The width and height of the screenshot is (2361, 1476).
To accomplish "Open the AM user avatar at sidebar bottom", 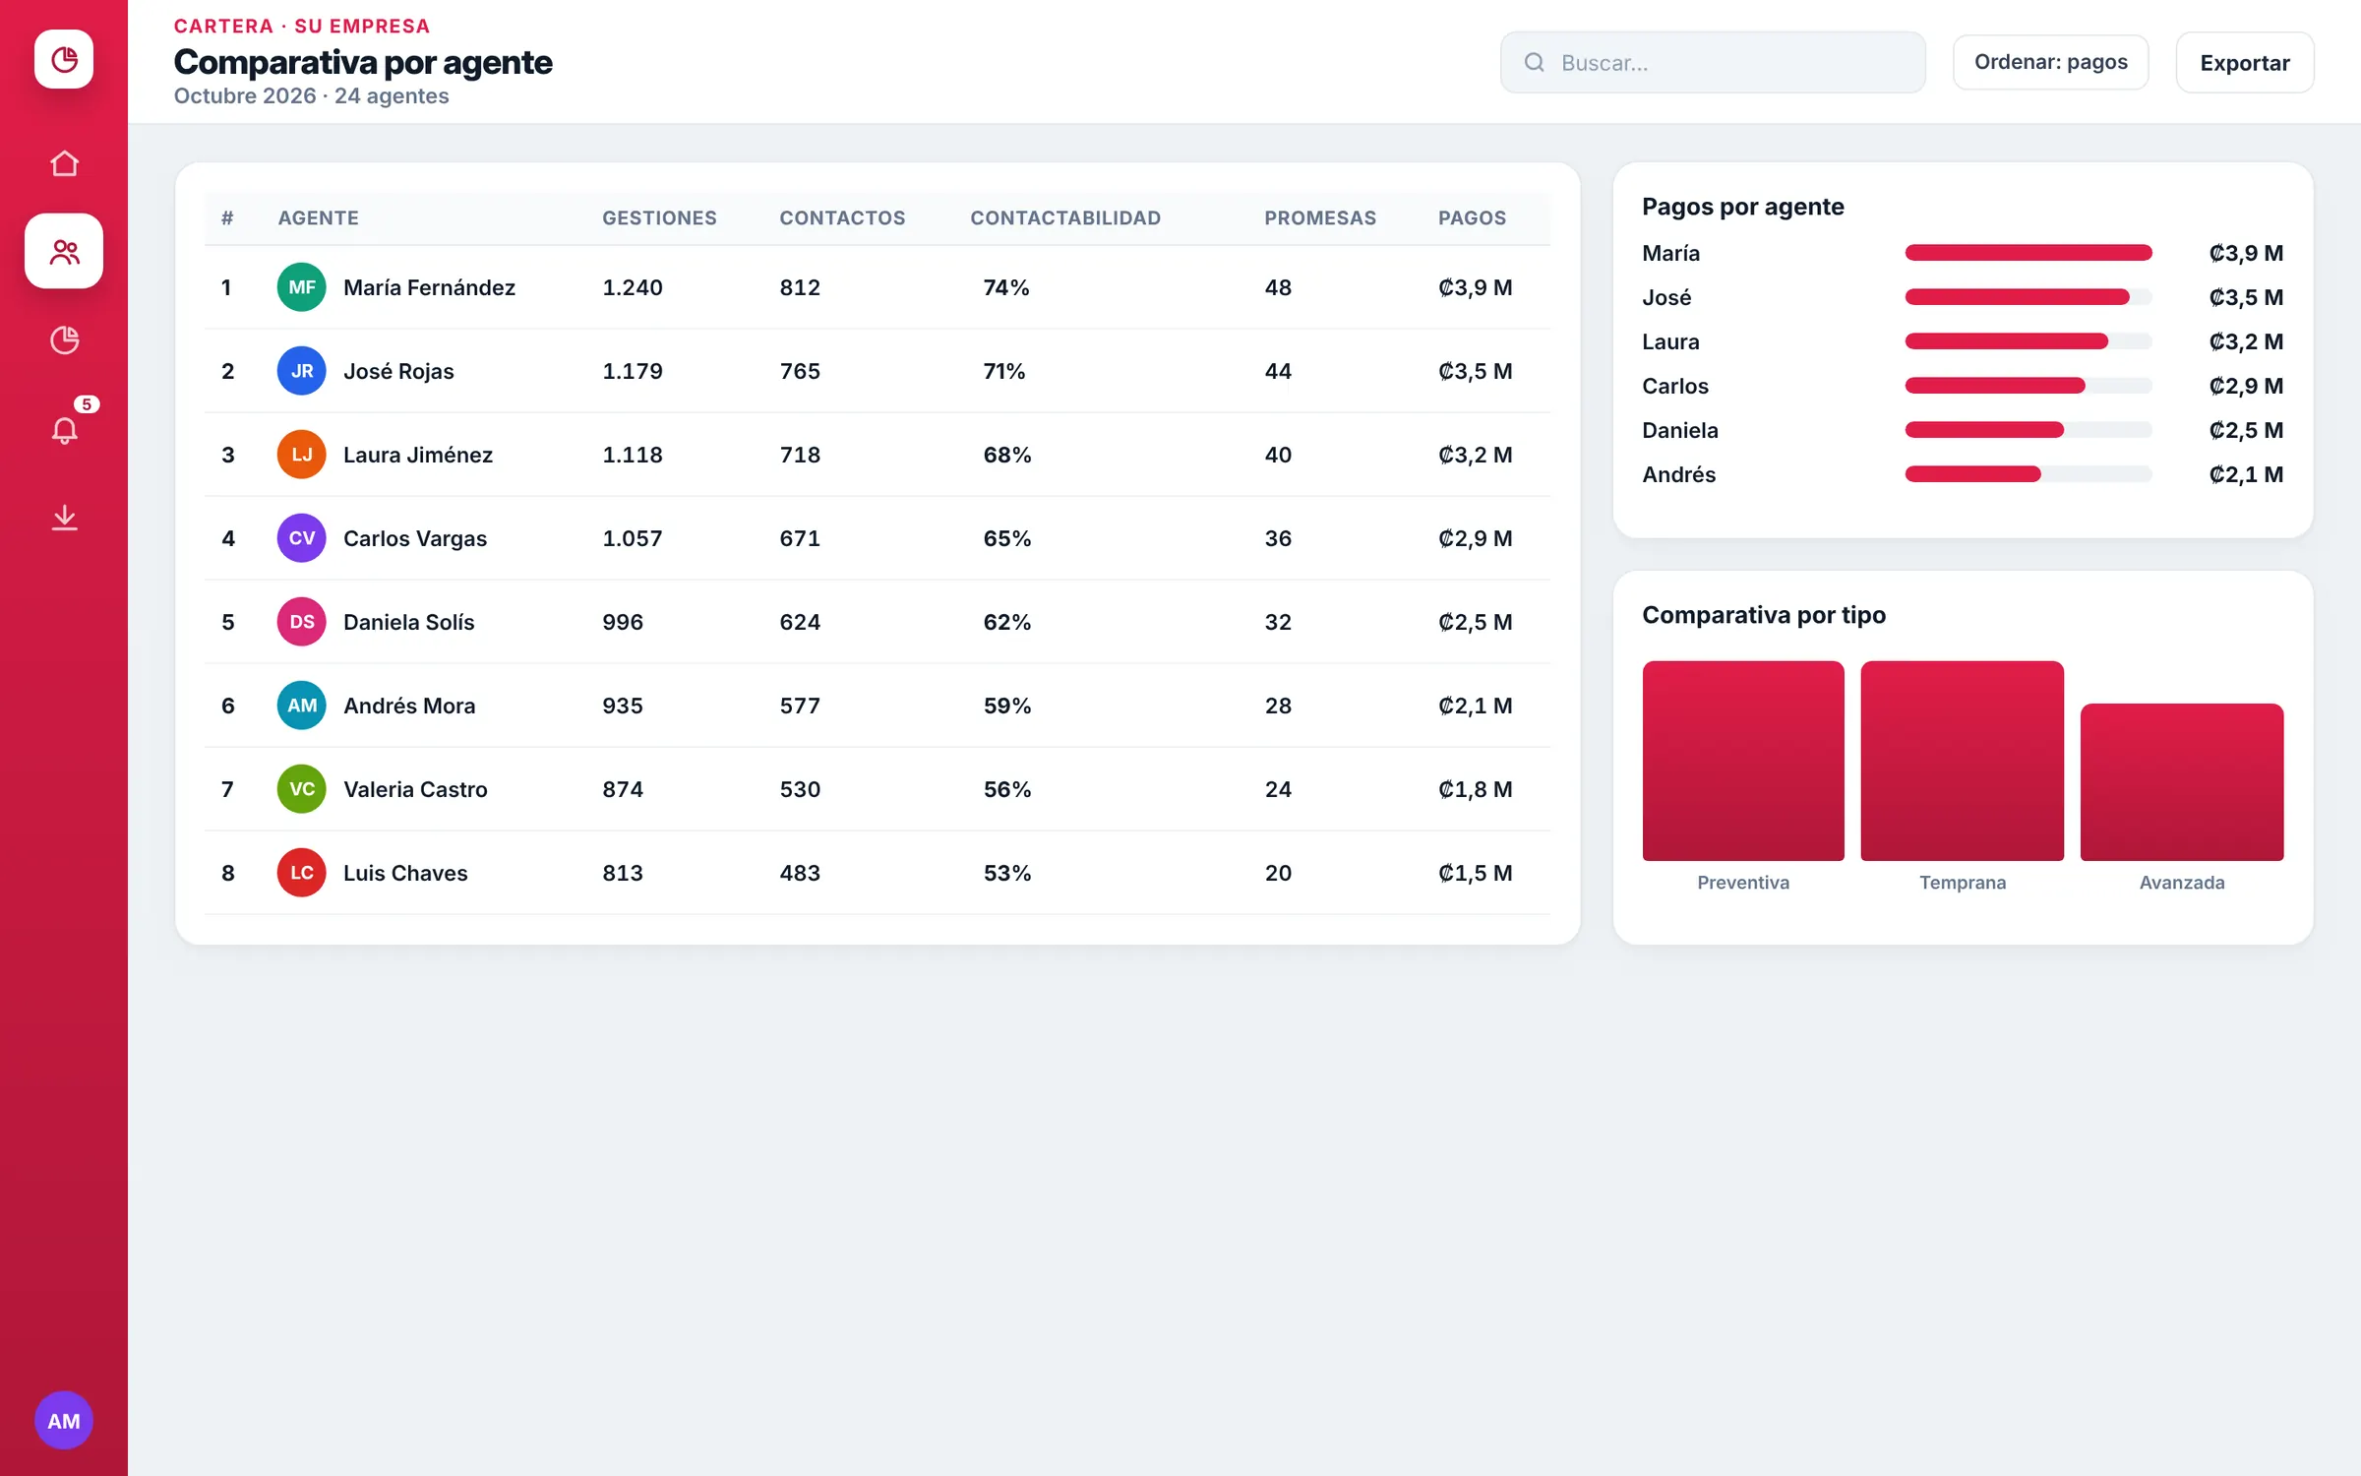I will coord(64,1420).
